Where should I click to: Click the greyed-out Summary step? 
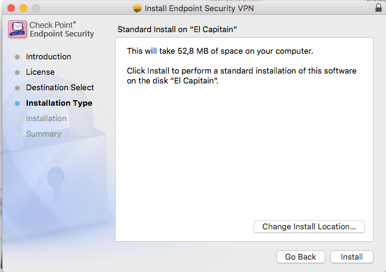click(x=43, y=134)
